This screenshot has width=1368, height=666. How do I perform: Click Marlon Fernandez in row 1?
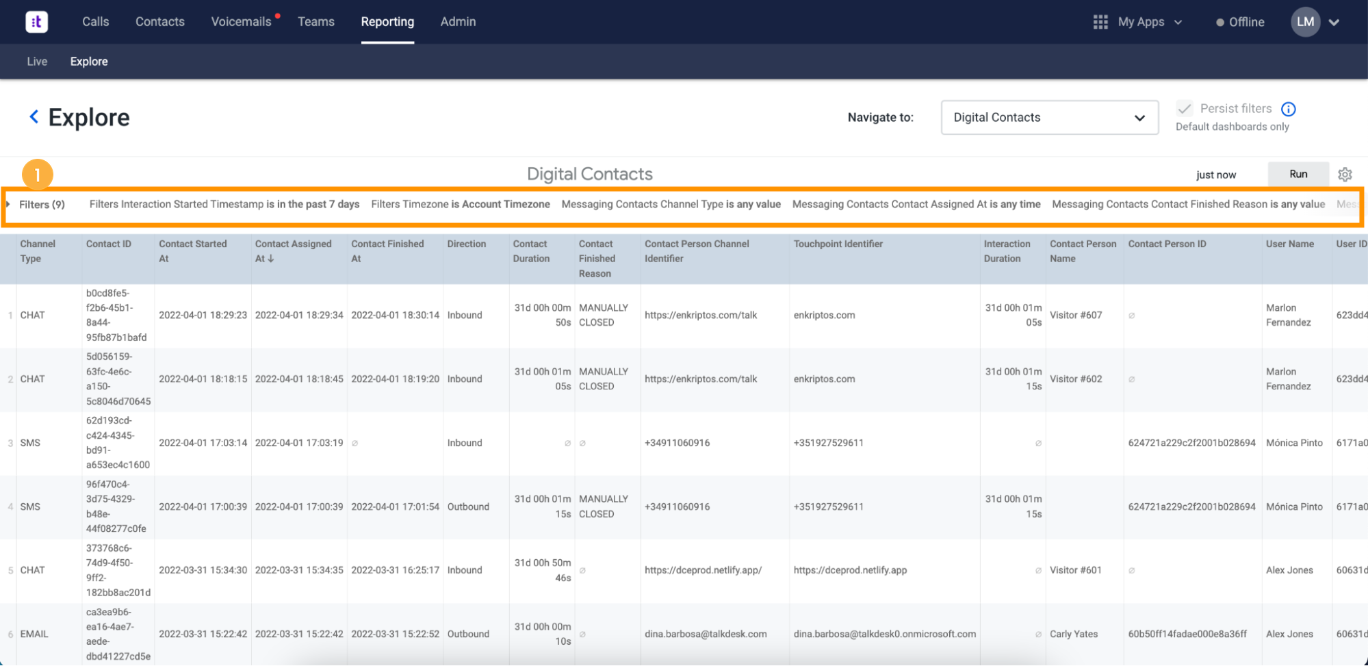pos(1289,316)
